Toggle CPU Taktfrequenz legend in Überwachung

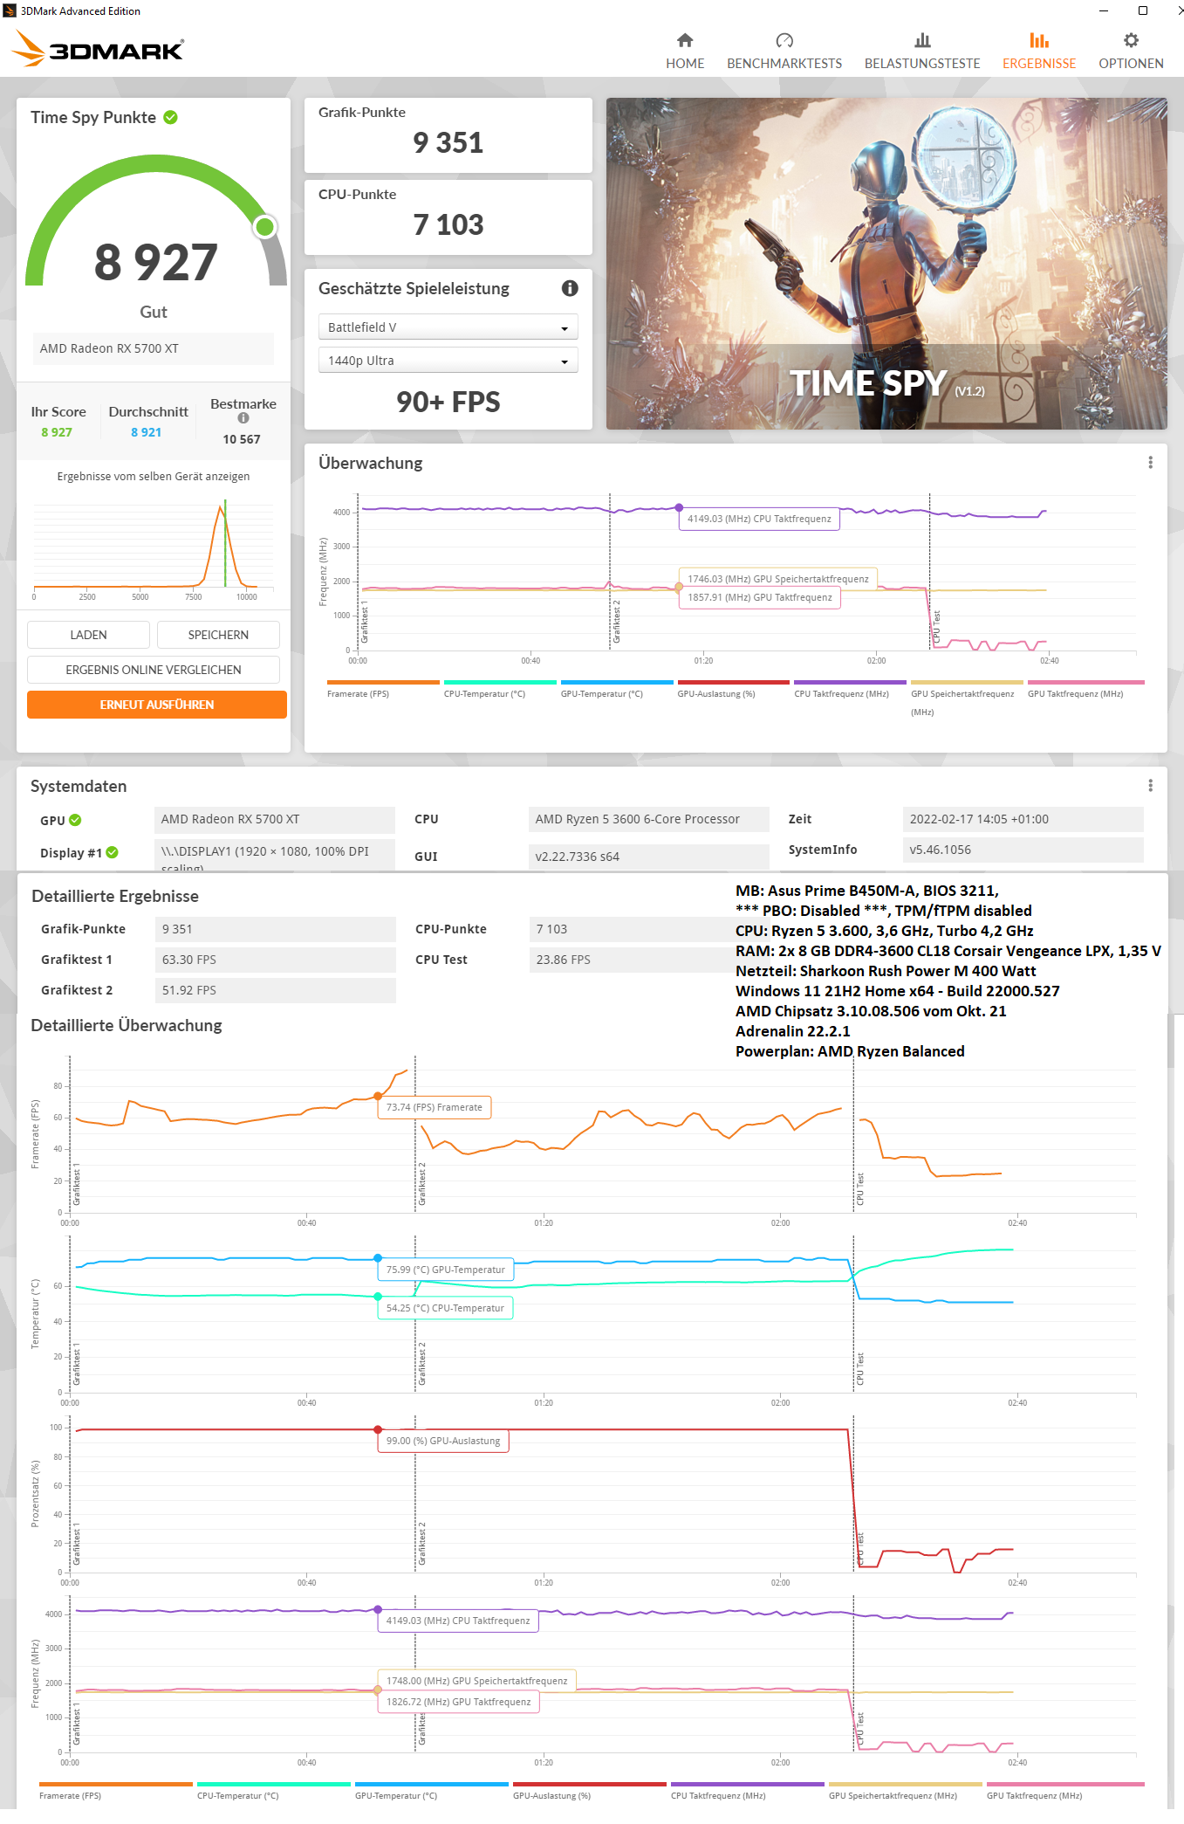[x=850, y=689]
